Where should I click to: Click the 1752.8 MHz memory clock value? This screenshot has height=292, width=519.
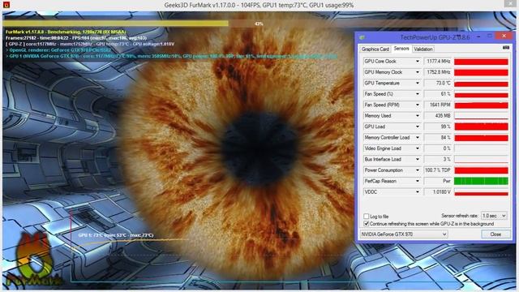click(438, 72)
